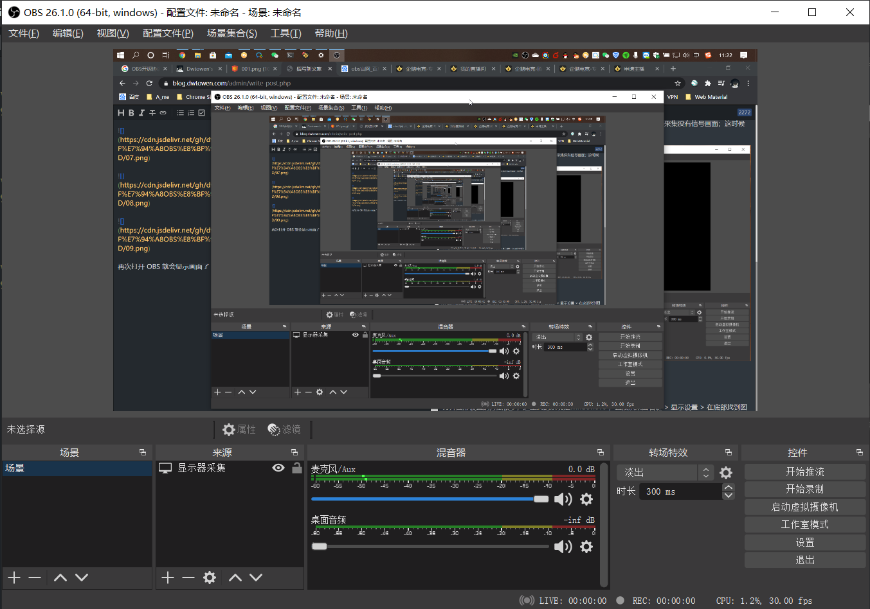Decrease 时长 duration with down arrow
The height and width of the screenshot is (609, 870).
click(729, 495)
